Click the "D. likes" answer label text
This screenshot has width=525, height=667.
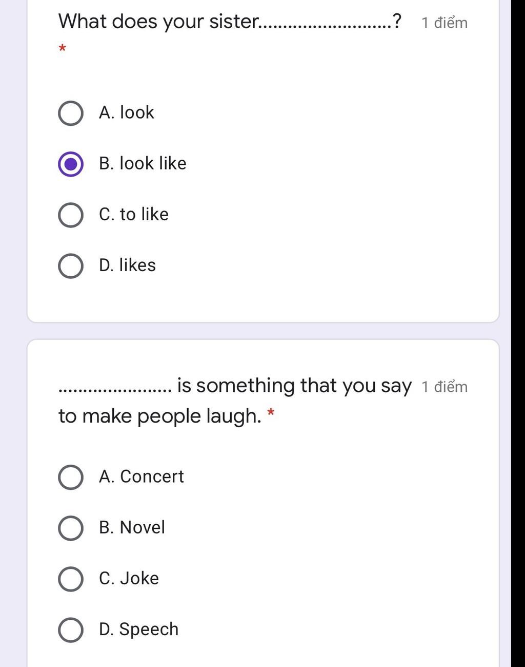click(x=127, y=265)
